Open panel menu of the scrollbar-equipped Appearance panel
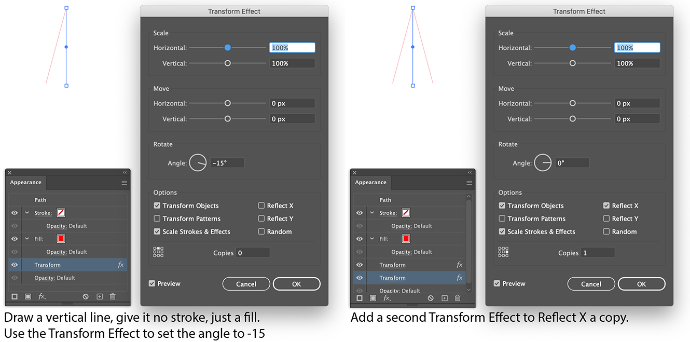 [x=469, y=183]
